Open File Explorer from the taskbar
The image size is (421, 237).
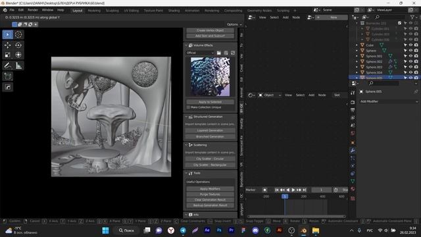pyautogui.click(x=316, y=230)
